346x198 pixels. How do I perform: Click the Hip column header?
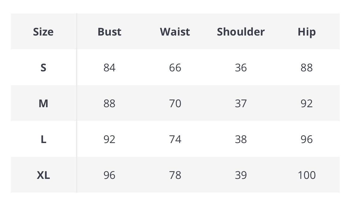[x=306, y=32]
